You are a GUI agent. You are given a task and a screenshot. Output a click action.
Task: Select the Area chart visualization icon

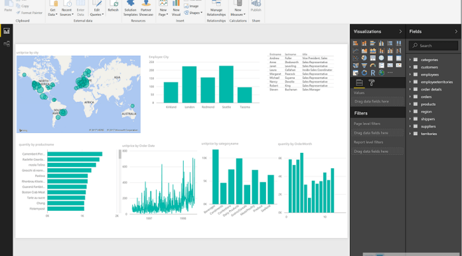point(364,51)
